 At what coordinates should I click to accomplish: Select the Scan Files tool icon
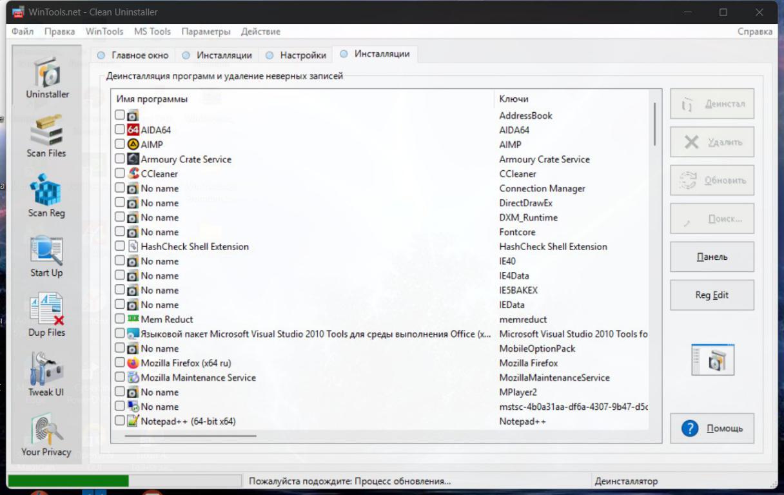point(46,136)
